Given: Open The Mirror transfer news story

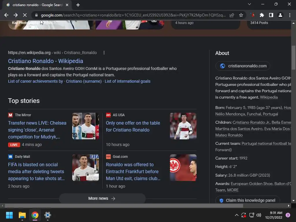Looking at the screenshot, I should 37,130.
